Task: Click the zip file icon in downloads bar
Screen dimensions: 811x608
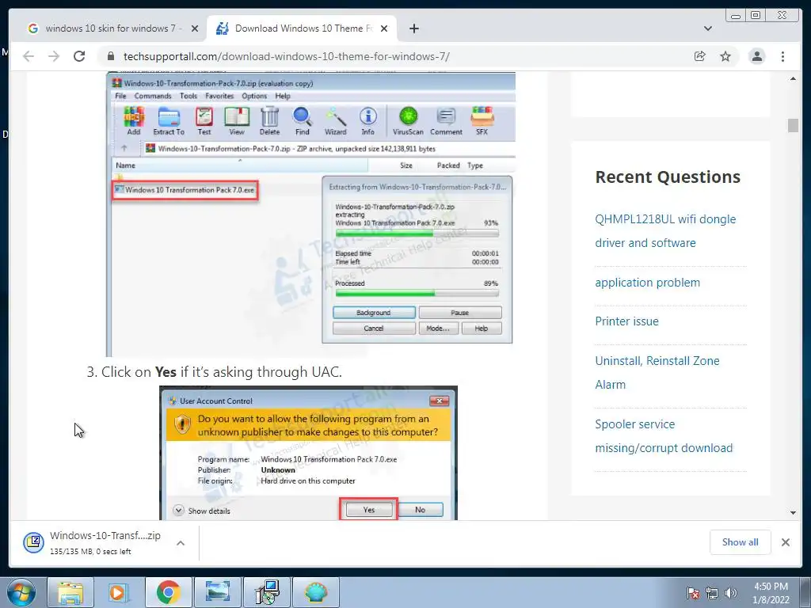Action: click(33, 542)
